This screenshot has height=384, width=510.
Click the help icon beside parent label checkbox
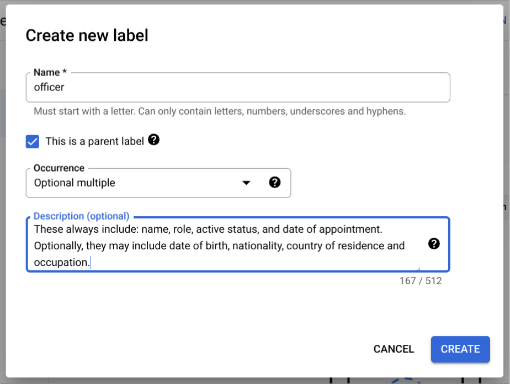coord(154,140)
